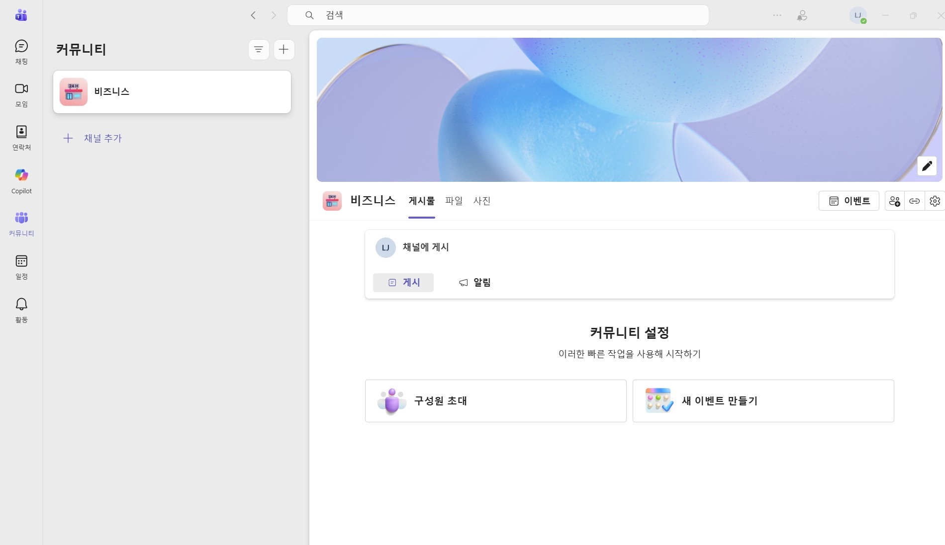Open the 채팅 (Chat) section
Image resolution: width=945 pixels, height=545 pixels.
21,52
